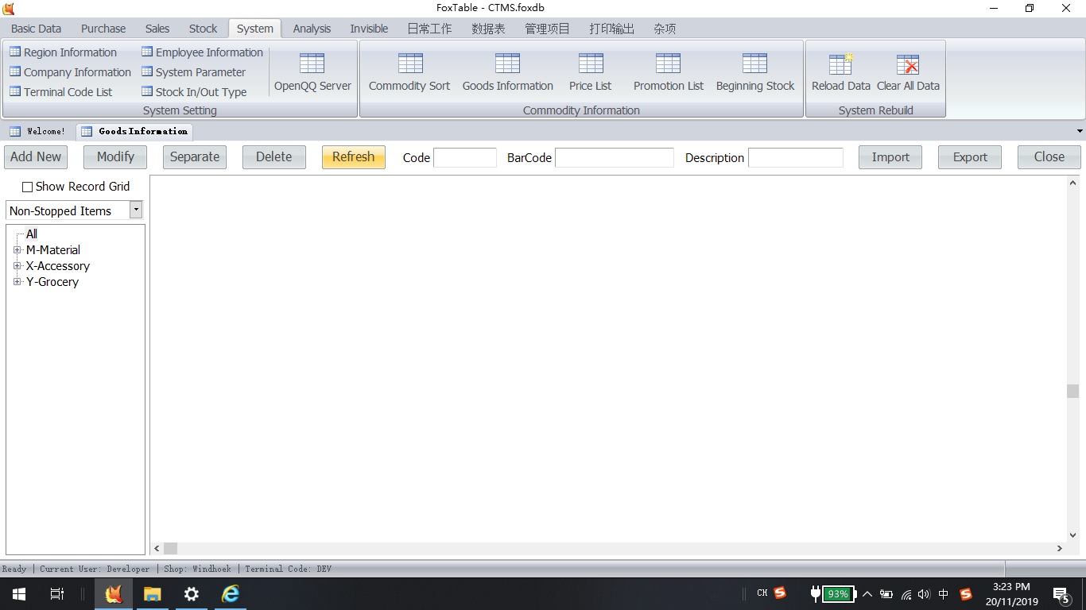Open the Promotion List
The image size is (1086, 610).
[x=668, y=71]
